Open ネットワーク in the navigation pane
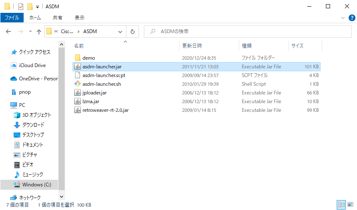This screenshot has width=357, height=210. point(26,198)
